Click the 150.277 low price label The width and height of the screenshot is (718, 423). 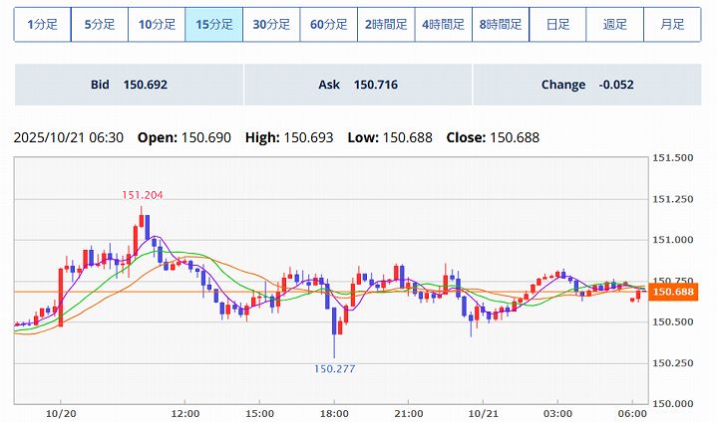334,369
